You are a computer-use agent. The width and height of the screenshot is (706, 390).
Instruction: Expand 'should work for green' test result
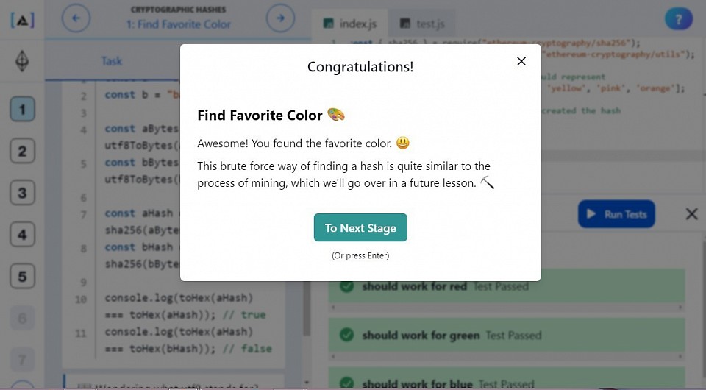click(507, 335)
